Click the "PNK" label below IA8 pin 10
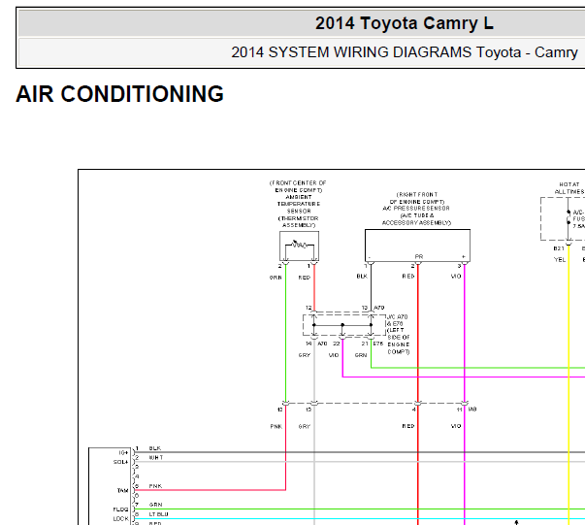Screen dimensions: 585x525 tap(276, 426)
